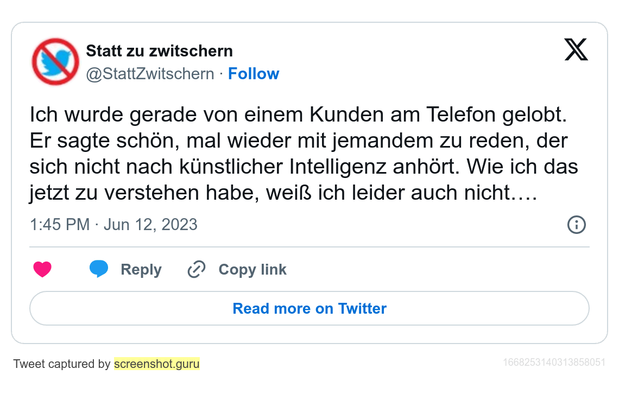Open the tweet info circle icon

tap(576, 225)
